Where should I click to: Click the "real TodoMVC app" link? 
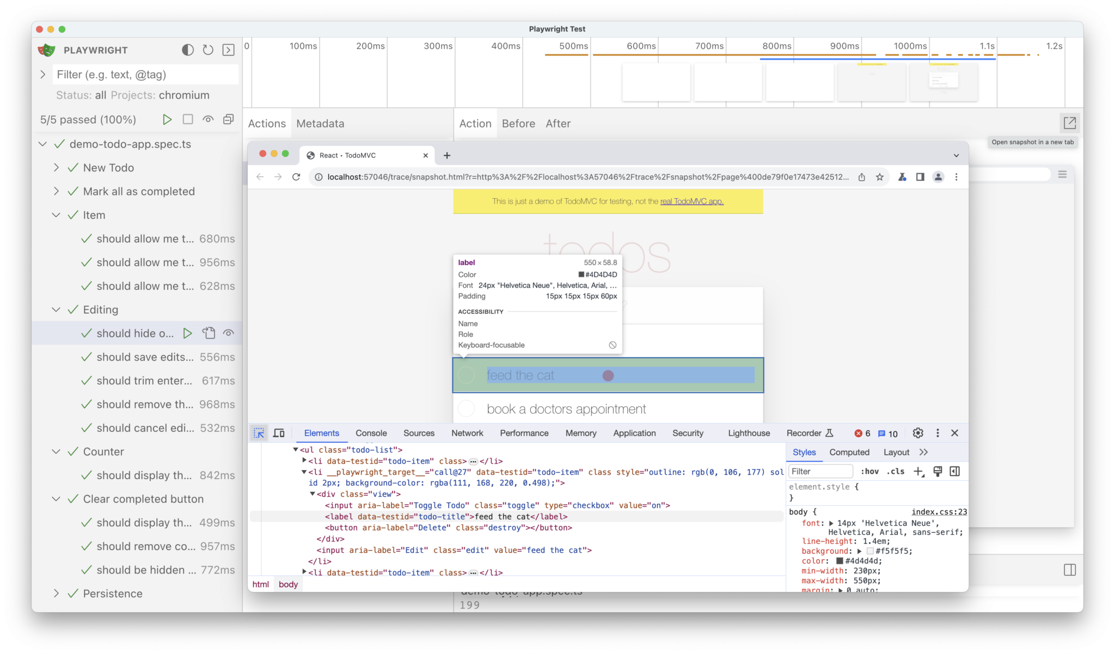pyautogui.click(x=691, y=201)
